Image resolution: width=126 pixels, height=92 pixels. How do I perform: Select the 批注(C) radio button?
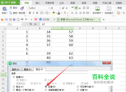14,87
